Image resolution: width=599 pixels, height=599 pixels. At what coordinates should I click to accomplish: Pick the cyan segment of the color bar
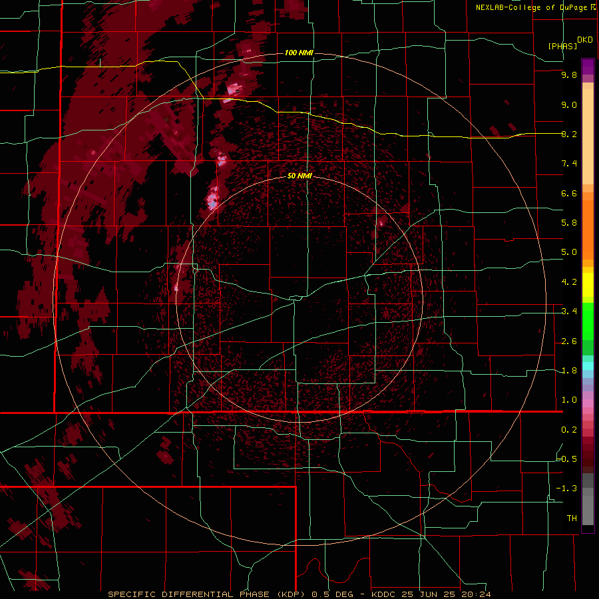click(x=588, y=366)
